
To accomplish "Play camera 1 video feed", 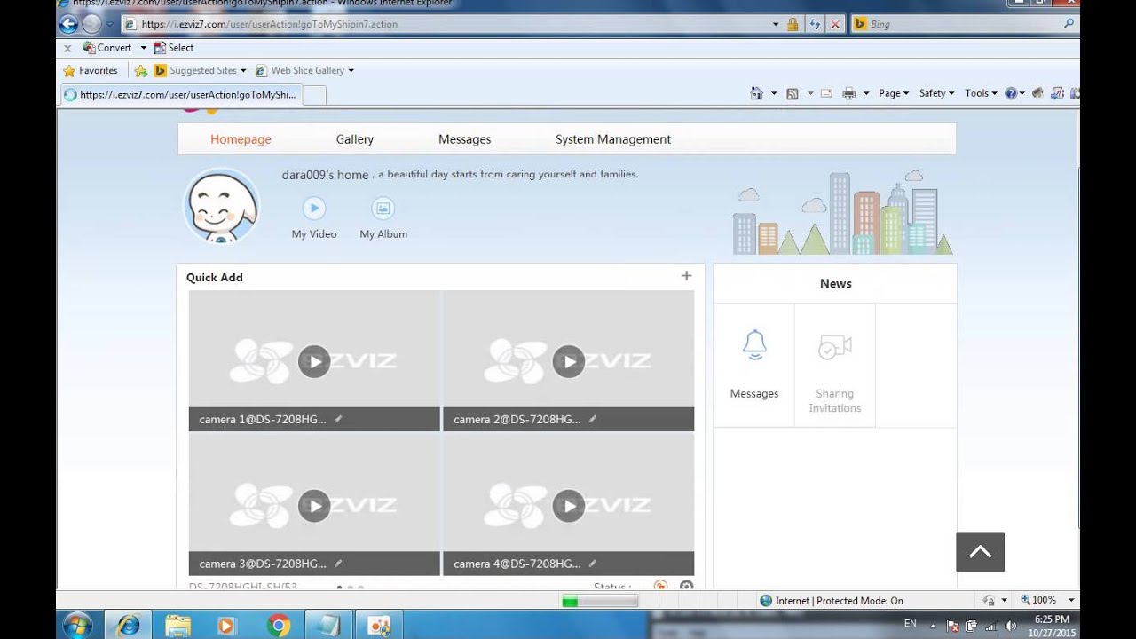I will [314, 361].
